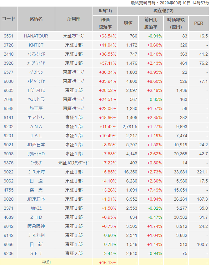This screenshot has height=265, width=210.
Task: Click stock code 6561 link
Action: click(x=8, y=36)
